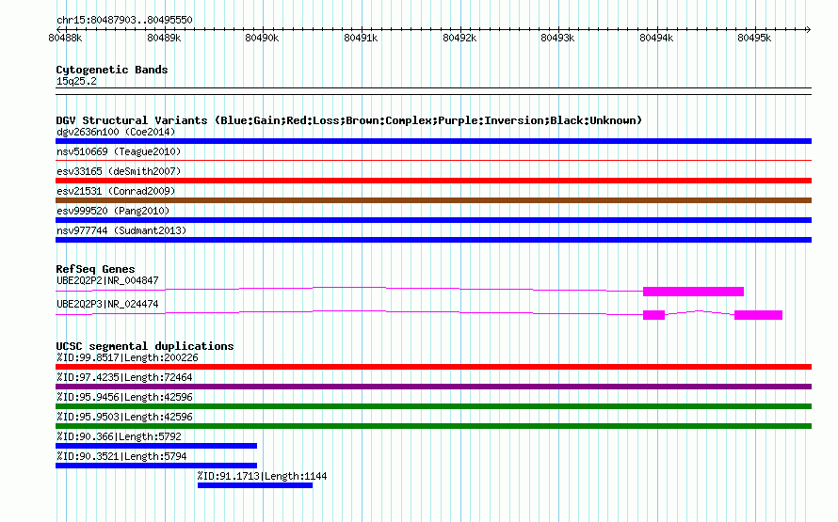Click the %ID:90.366|Length:5792 label
838x522 pixels.
pos(119,436)
